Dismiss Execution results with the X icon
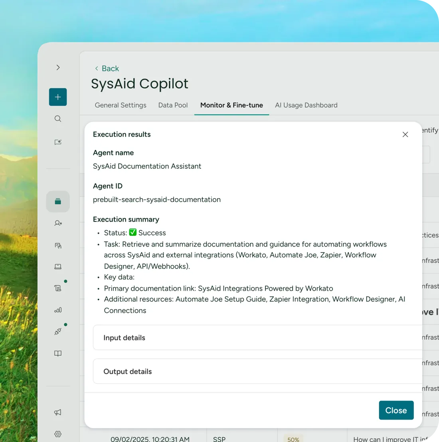 (405, 134)
